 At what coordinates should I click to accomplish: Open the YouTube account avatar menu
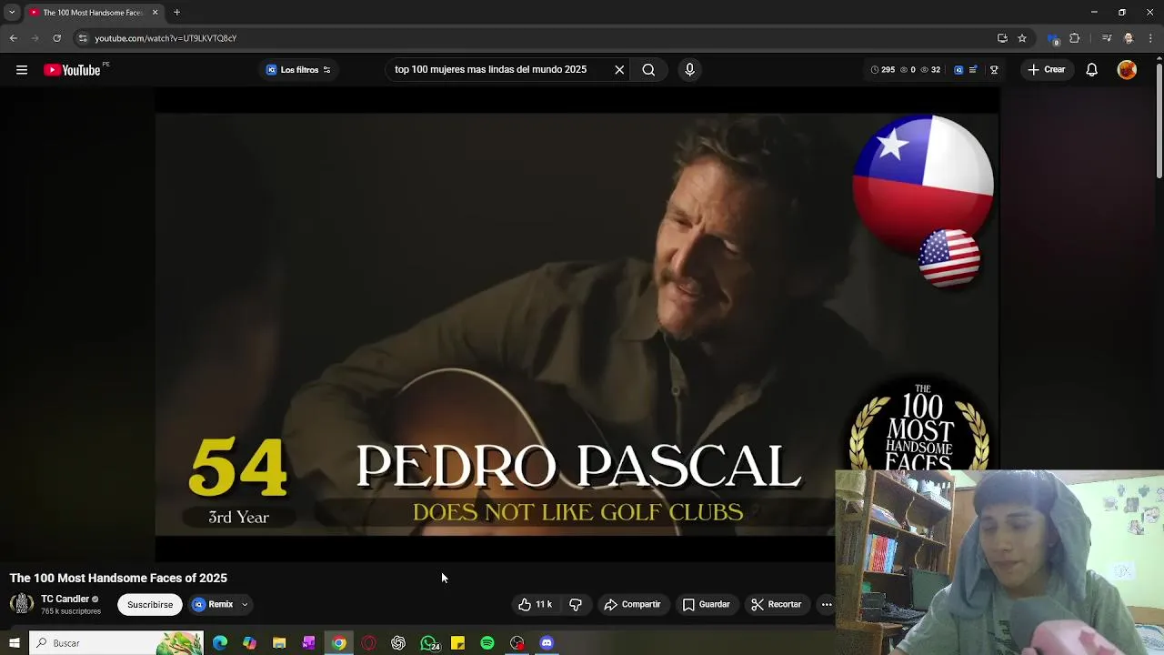click(1127, 70)
